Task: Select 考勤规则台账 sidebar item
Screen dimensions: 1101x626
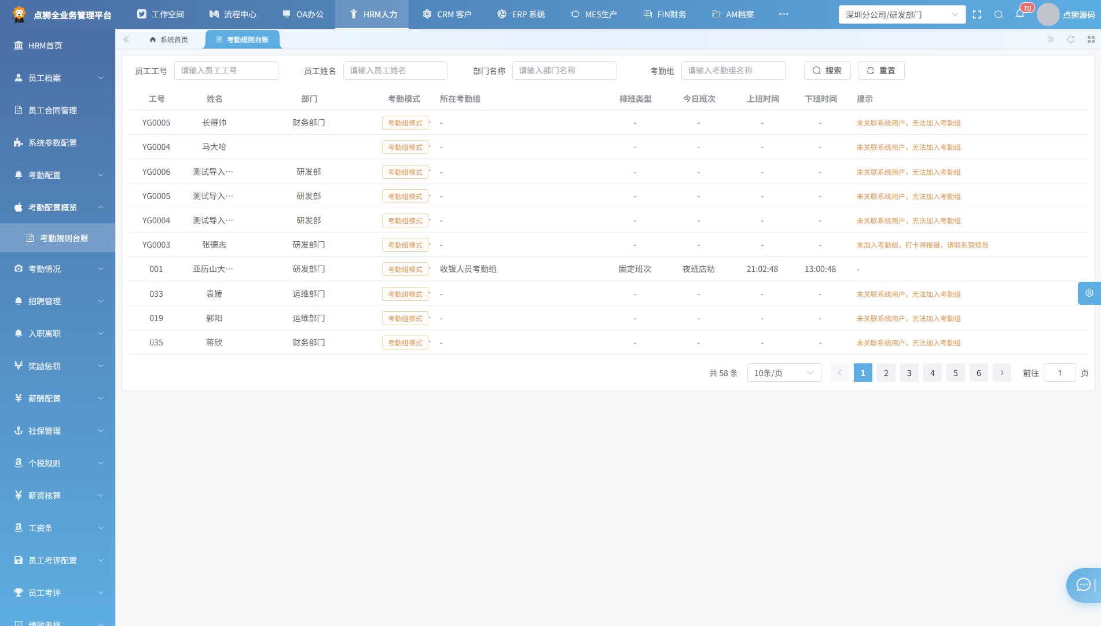Action: (57, 238)
